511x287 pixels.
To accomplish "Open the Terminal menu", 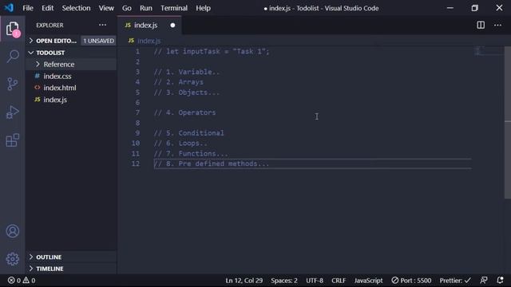I will pyautogui.click(x=174, y=8).
